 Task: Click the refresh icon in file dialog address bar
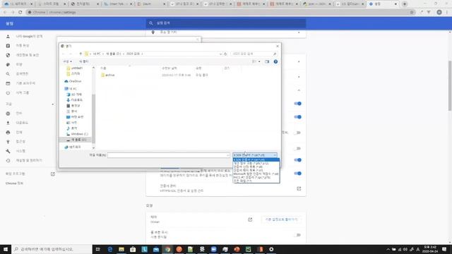pos(226,54)
